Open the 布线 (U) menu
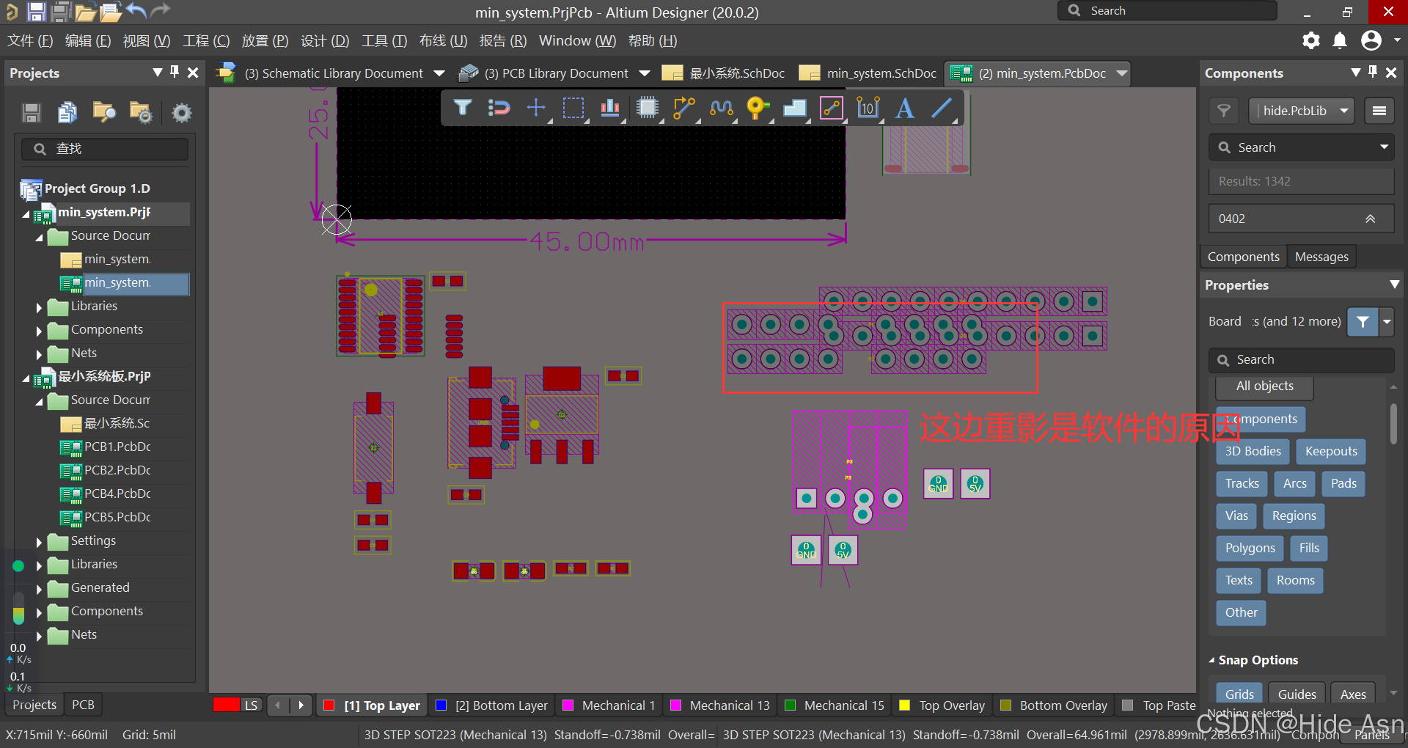Viewport: 1408px width, 748px height. click(x=443, y=41)
